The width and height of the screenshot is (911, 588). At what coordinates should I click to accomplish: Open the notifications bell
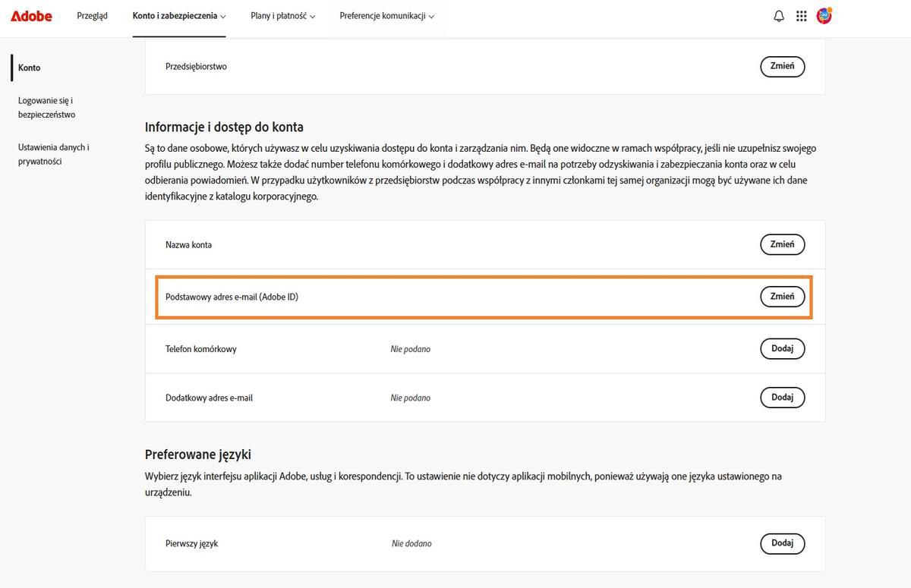click(778, 15)
